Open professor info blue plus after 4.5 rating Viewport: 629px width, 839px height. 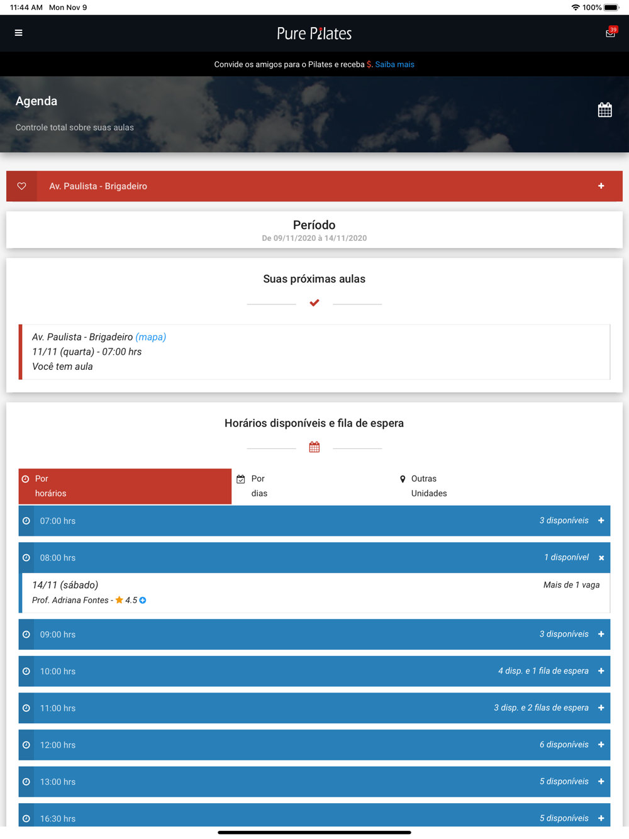click(x=143, y=600)
